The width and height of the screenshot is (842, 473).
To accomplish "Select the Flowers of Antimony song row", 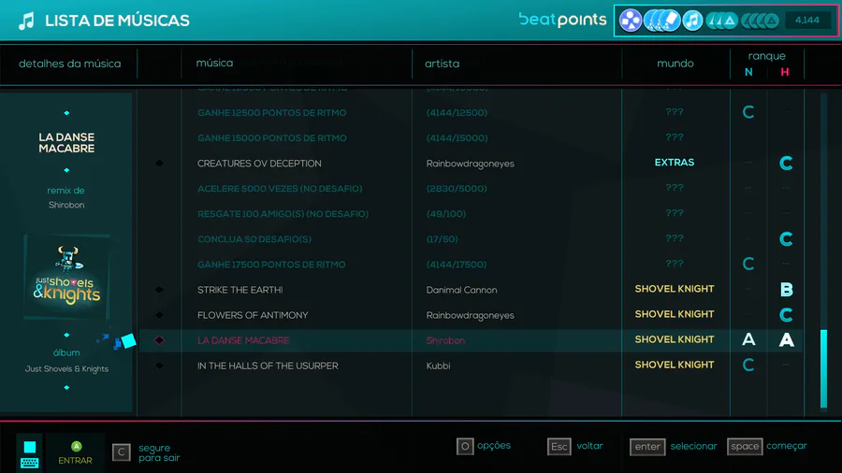I will coord(471,315).
